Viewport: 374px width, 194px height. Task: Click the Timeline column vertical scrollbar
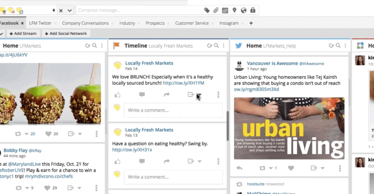pos(228,125)
